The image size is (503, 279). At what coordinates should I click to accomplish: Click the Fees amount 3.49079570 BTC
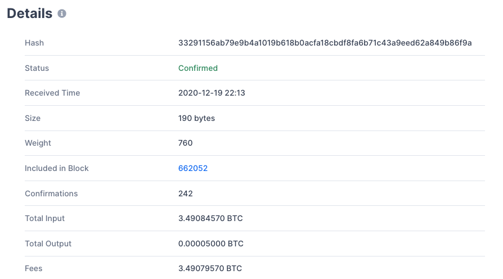click(210, 268)
